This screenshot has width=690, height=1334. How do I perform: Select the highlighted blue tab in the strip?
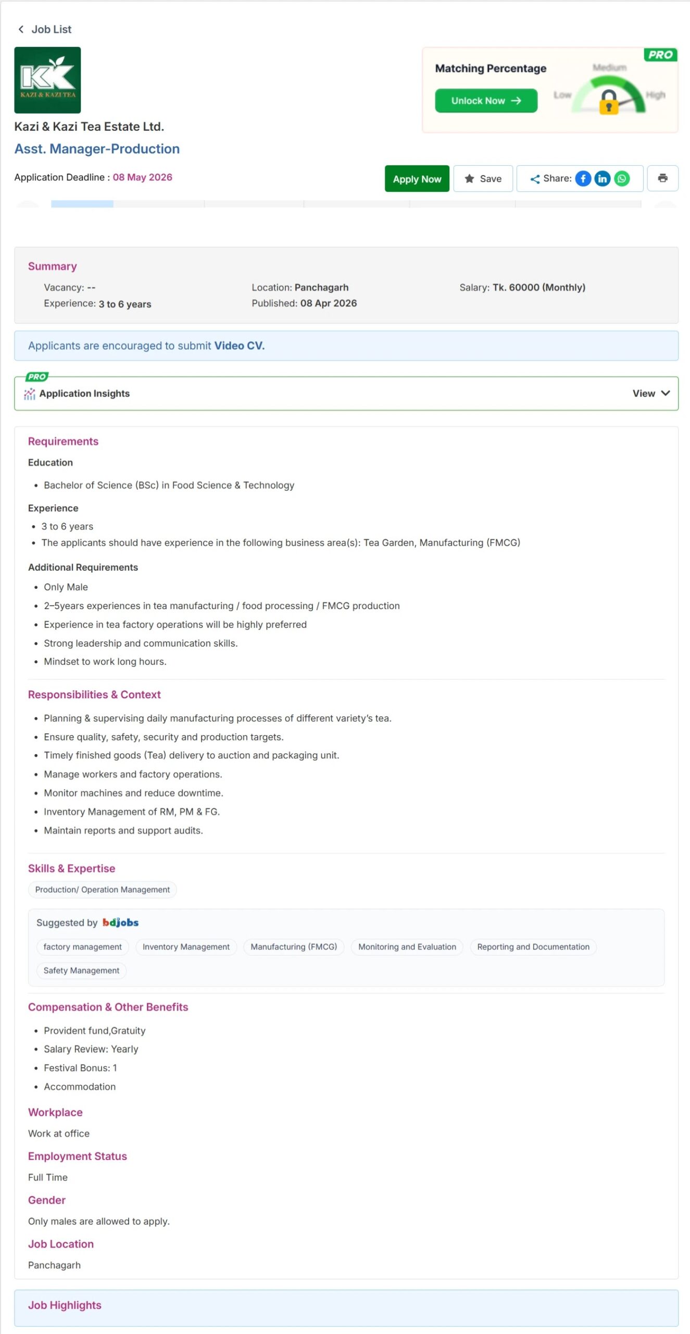pos(82,204)
